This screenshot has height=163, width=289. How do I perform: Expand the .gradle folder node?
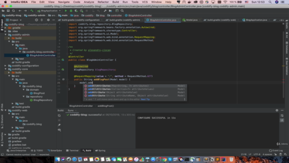5,28
